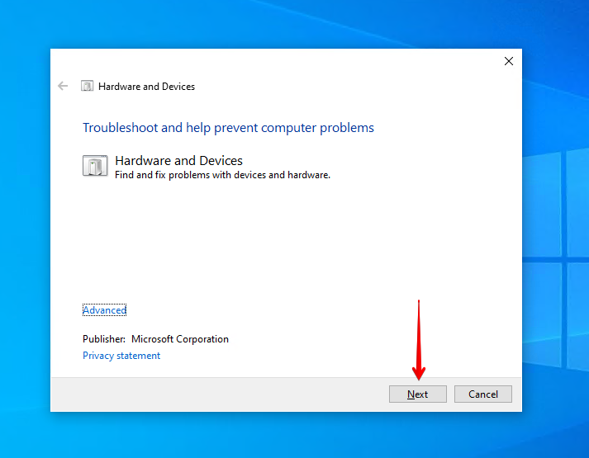
Task: Click the desktop wallpaper left of the dialog
Action: click(25, 248)
